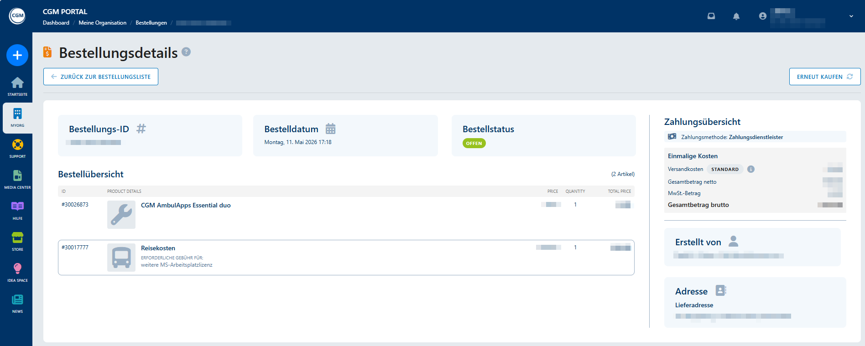Go back via Zurück zur Bestellungsliste button
This screenshot has width=865, height=346.
[x=101, y=77]
